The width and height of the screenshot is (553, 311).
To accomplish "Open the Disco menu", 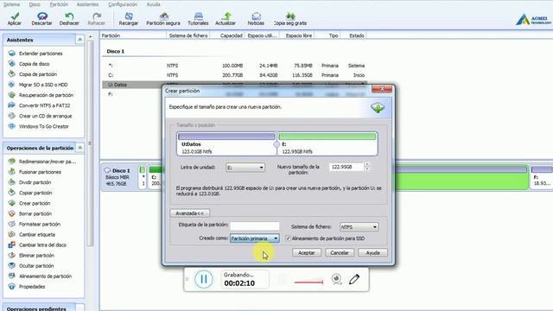I will click(x=35, y=4).
